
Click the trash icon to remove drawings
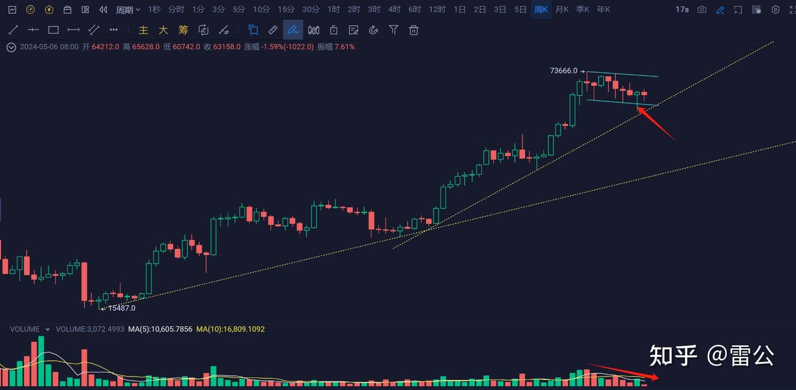[x=413, y=30]
